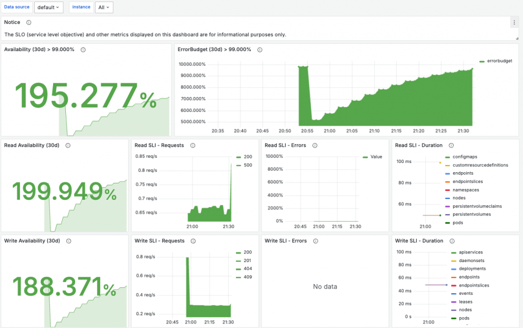Show info icon for ErrorBudget (30d) panel
The height and width of the screenshot is (328, 523).
(x=260, y=50)
